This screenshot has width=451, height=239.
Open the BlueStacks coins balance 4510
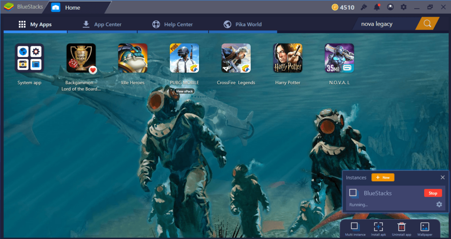[x=343, y=7]
